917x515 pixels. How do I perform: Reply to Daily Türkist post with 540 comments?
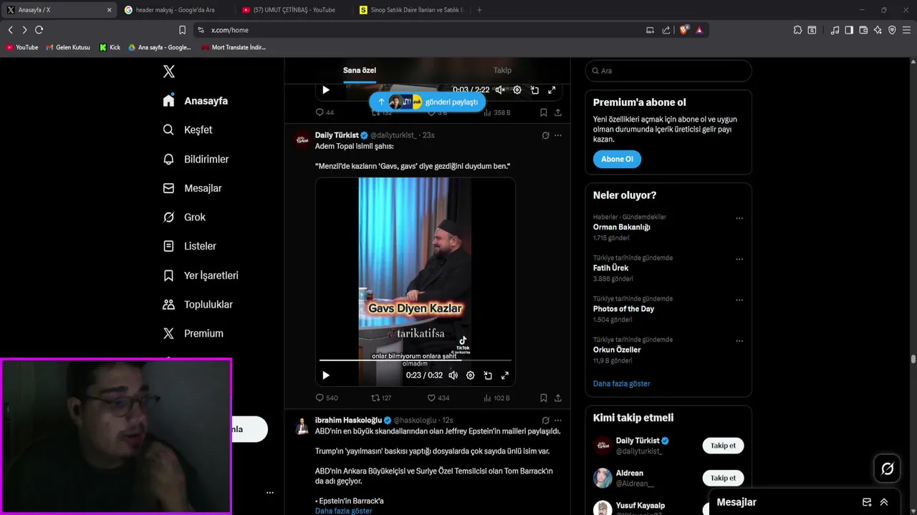coord(327,398)
